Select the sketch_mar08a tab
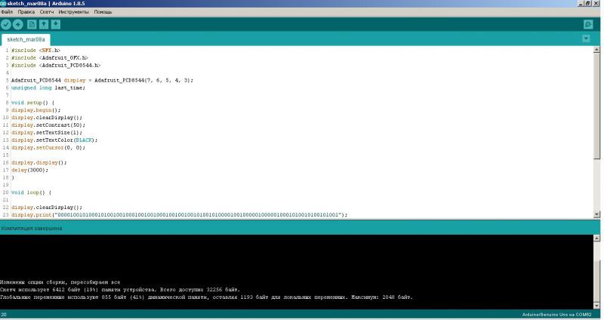The height and width of the screenshot is (320, 604). pos(26,40)
